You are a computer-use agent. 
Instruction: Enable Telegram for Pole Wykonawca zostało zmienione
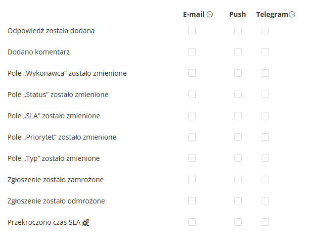pos(265,73)
